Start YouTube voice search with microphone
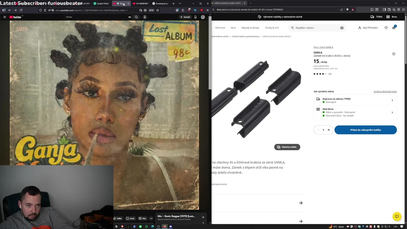Screen dimensions: 407x229 [x=145, y=17]
